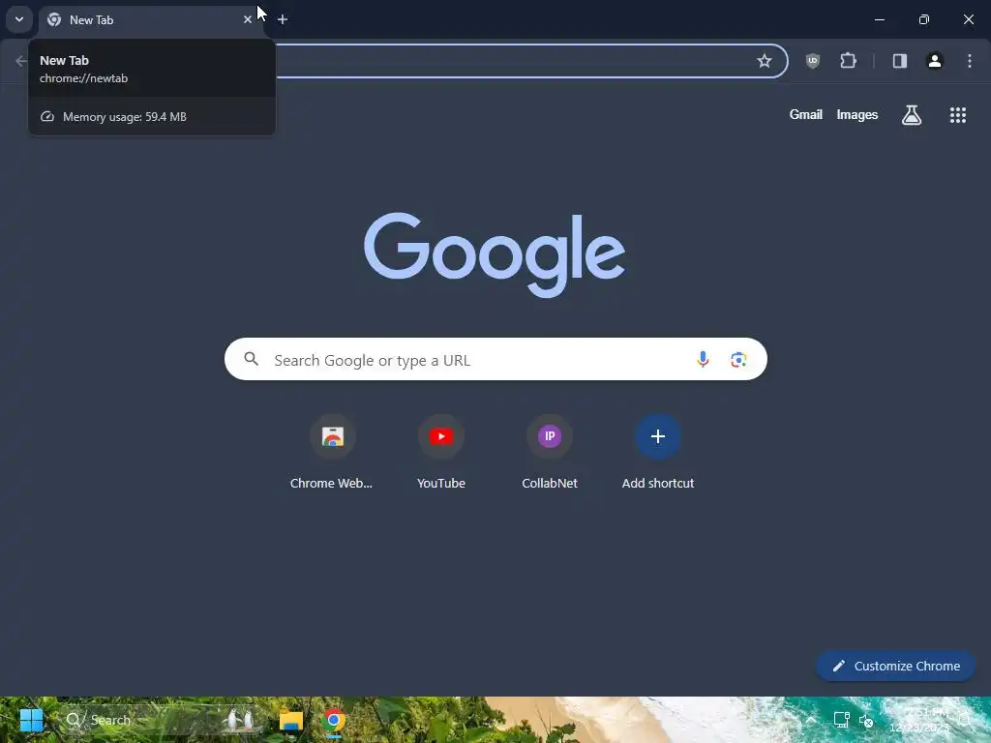Open the uBlock Origin extension icon
Screen dimensions: 991x743
point(813,61)
